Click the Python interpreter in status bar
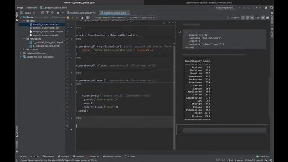Viewport: 288px width, 162px height. pyautogui.click(x=254, y=160)
